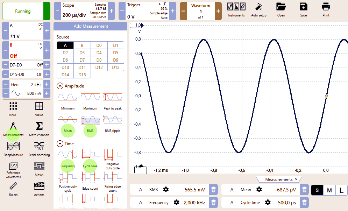The image size is (348, 211).
Task: Decrease the trigger level
Action: click(x=122, y=11)
